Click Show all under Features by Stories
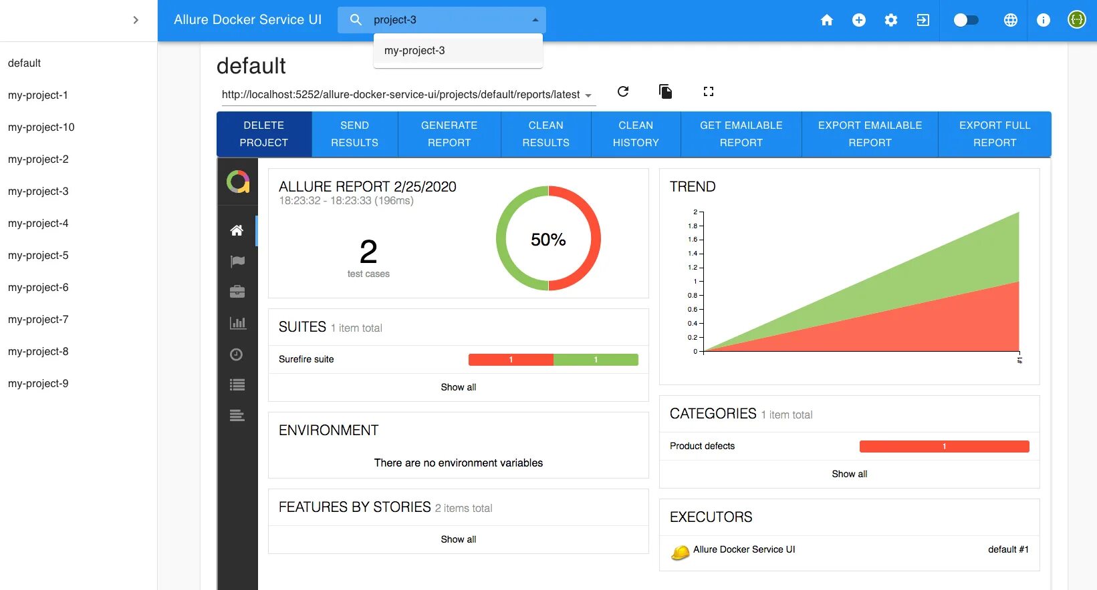This screenshot has height=590, width=1097. coord(459,539)
